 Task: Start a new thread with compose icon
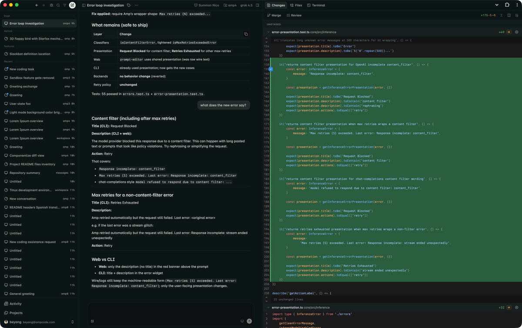point(72,5)
